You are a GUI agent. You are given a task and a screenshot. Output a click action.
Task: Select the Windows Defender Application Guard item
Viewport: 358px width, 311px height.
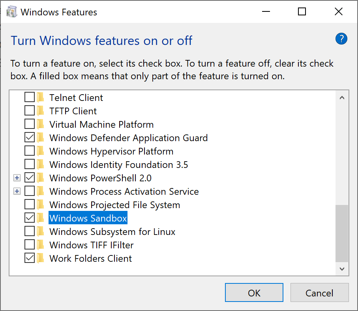(128, 138)
